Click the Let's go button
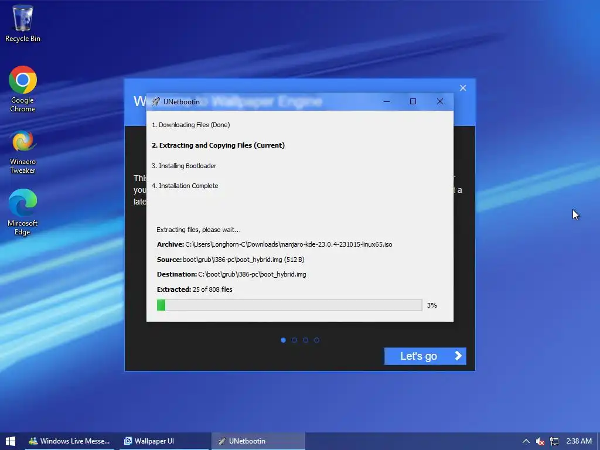 tap(425, 356)
